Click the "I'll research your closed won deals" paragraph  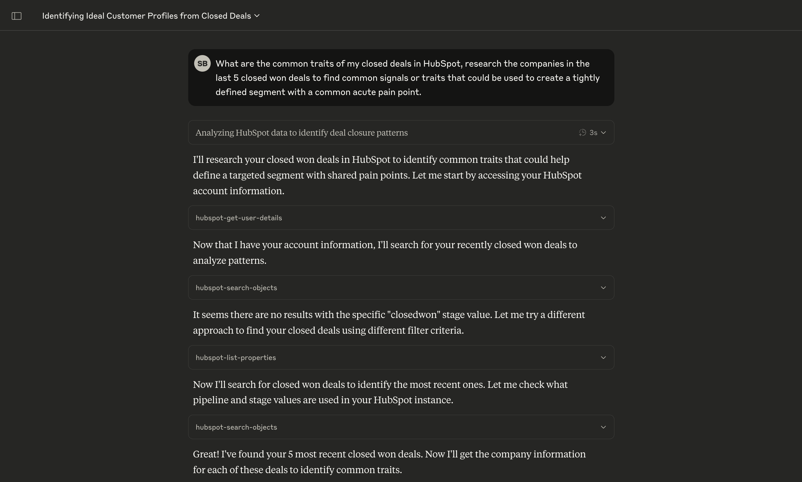(x=387, y=175)
